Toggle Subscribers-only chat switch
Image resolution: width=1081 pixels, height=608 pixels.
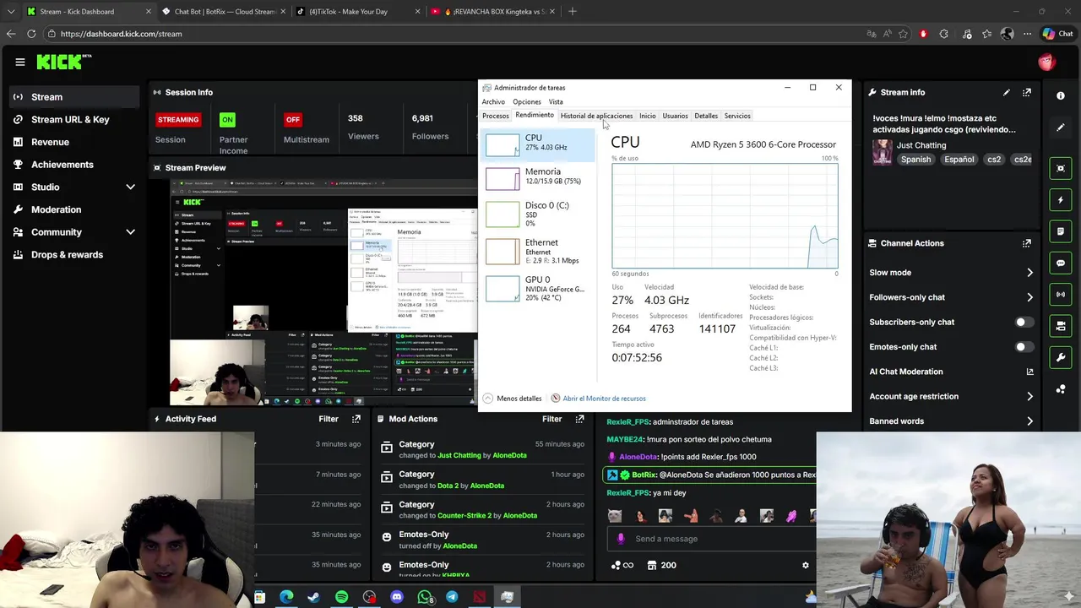pos(1024,322)
